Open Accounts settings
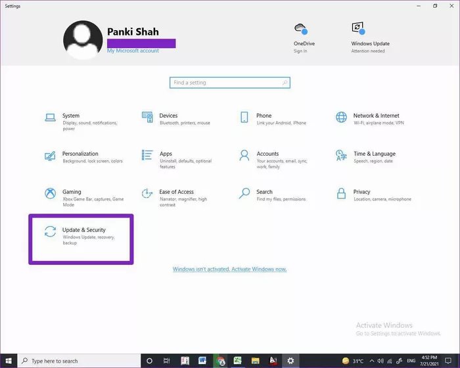Image resolution: width=460 pixels, height=368 pixels. point(273,159)
